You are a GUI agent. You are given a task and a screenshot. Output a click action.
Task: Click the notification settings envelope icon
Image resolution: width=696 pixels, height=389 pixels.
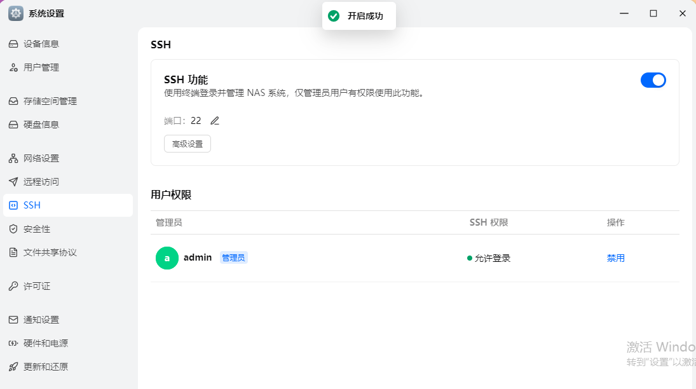pos(13,320)
